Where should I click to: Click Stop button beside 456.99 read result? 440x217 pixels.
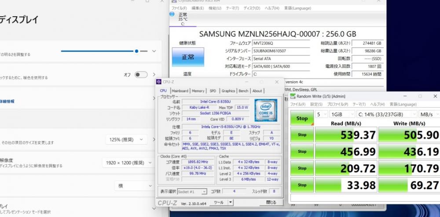click(302, 152)
